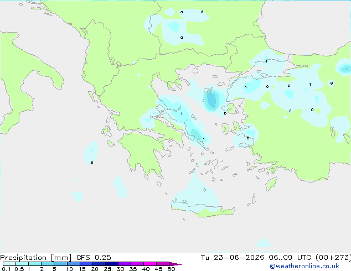Click the '30' legend scale label
Viewport: 351px width, 271px height.
tap(120, 269)
